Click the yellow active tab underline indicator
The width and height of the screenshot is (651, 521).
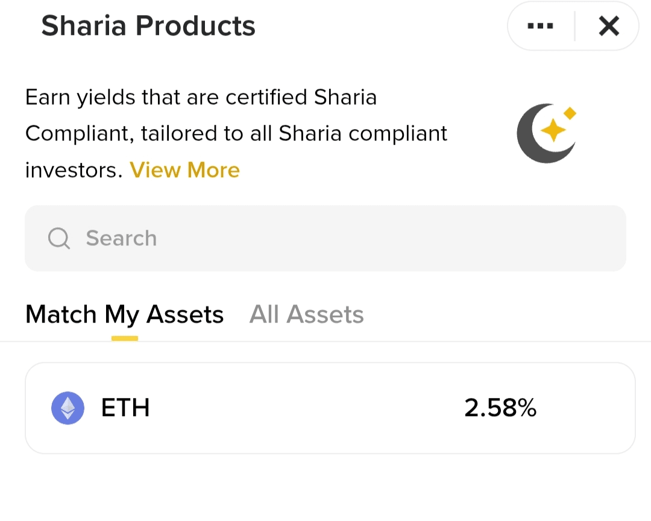point(125,338)
